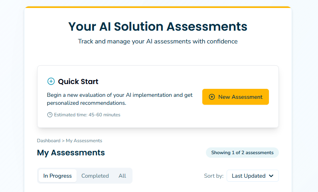This screenshot has height=192, width=318.
Task: Click the plus icon inside New Assessment
Action: (x=212, y=97)
